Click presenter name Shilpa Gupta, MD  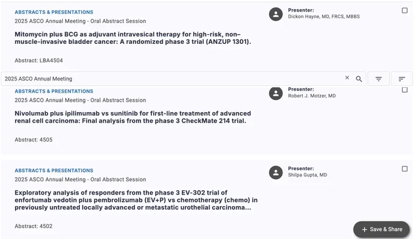307,175
